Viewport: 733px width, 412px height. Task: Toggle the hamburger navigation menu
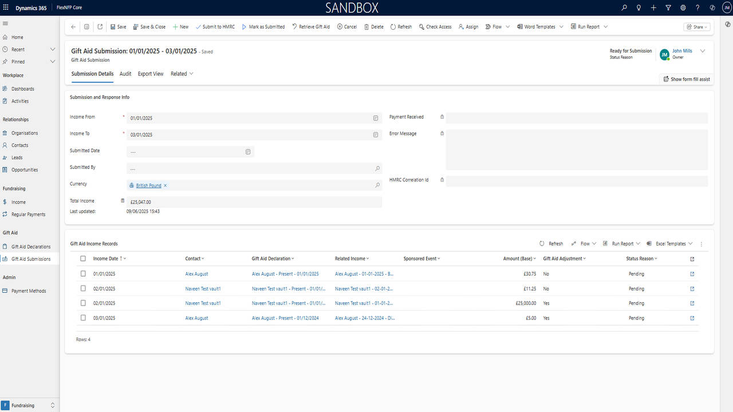[6, 23]
